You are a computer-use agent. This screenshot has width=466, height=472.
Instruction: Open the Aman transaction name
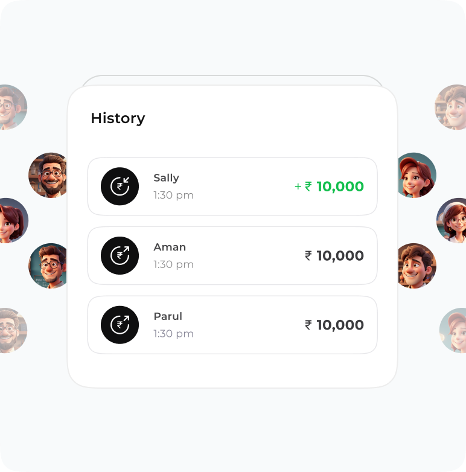(x=170, y=247)
